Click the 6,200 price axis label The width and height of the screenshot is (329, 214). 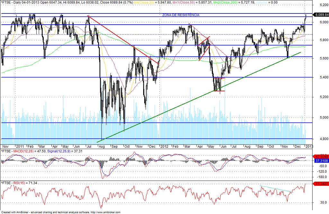tap(324, 4)
